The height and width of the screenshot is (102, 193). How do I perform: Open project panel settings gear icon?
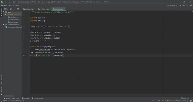pos(18,9)
